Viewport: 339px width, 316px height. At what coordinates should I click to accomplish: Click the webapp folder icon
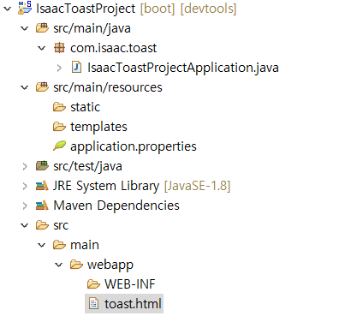tap(76, 265)
